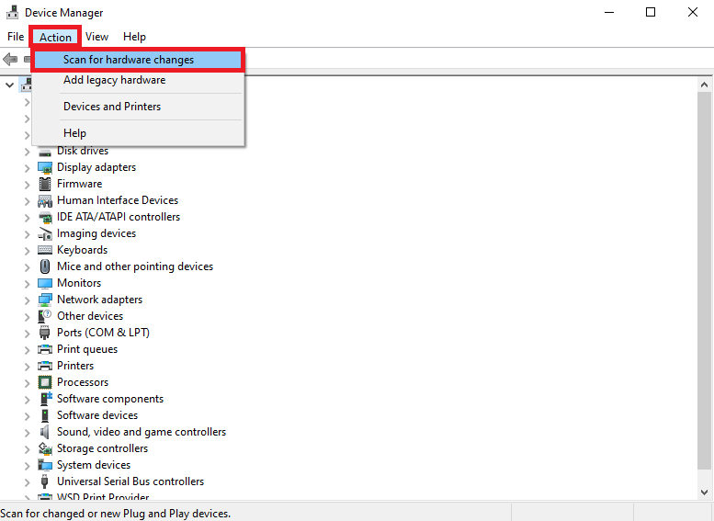Click the IDE ATA/ATAPI controllers icon
Image resolution: width=714 pixels, height=521 pixels.
point(45,217)
